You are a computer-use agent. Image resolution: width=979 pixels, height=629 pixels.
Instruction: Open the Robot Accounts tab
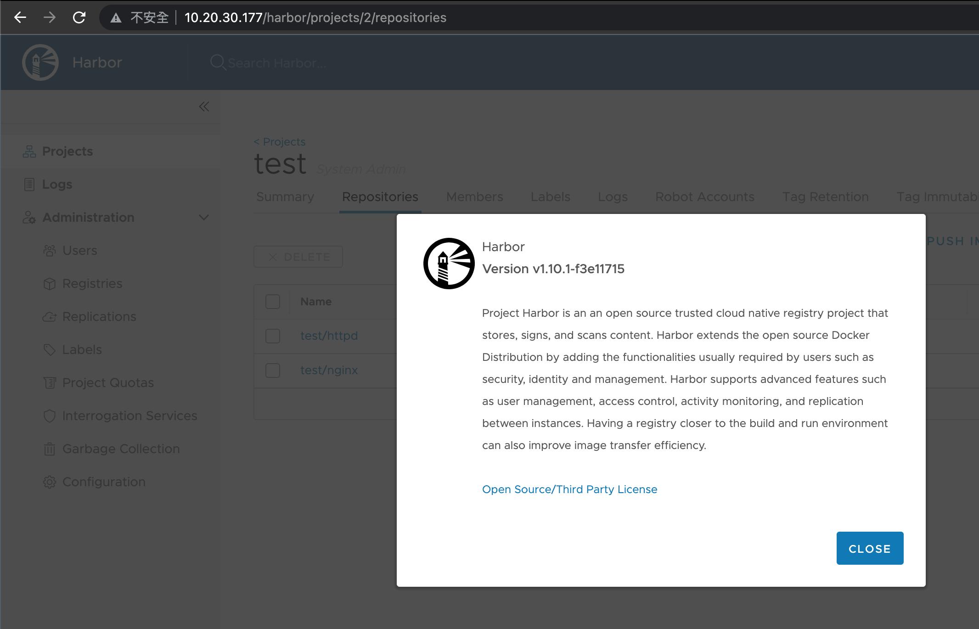pos(705,197)
